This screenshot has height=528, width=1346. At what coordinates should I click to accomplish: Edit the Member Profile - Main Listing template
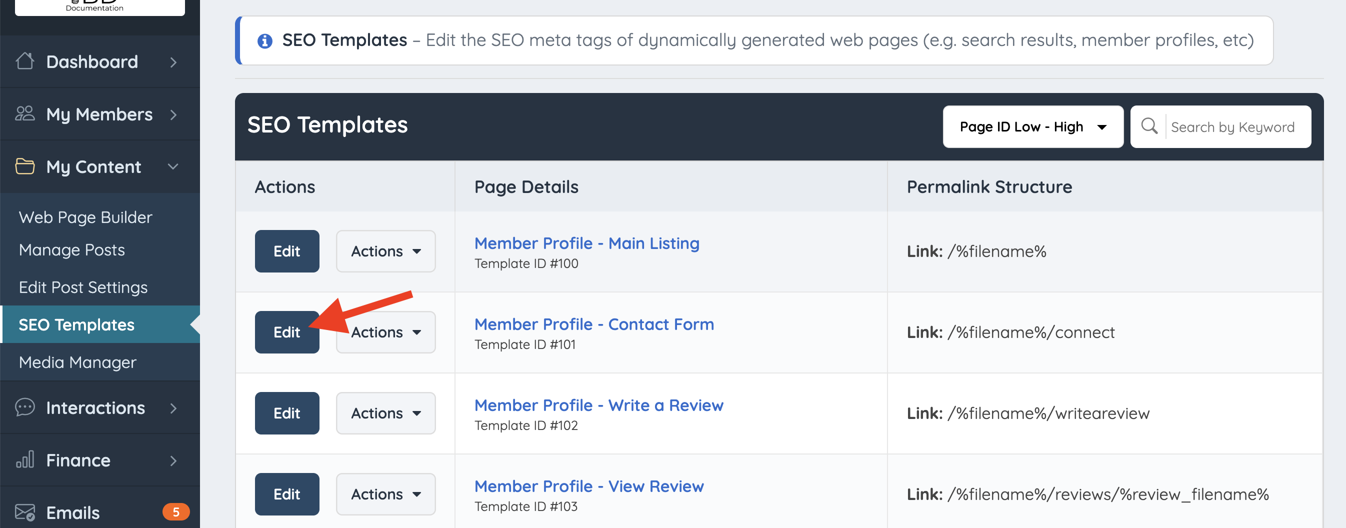(287, 251)
